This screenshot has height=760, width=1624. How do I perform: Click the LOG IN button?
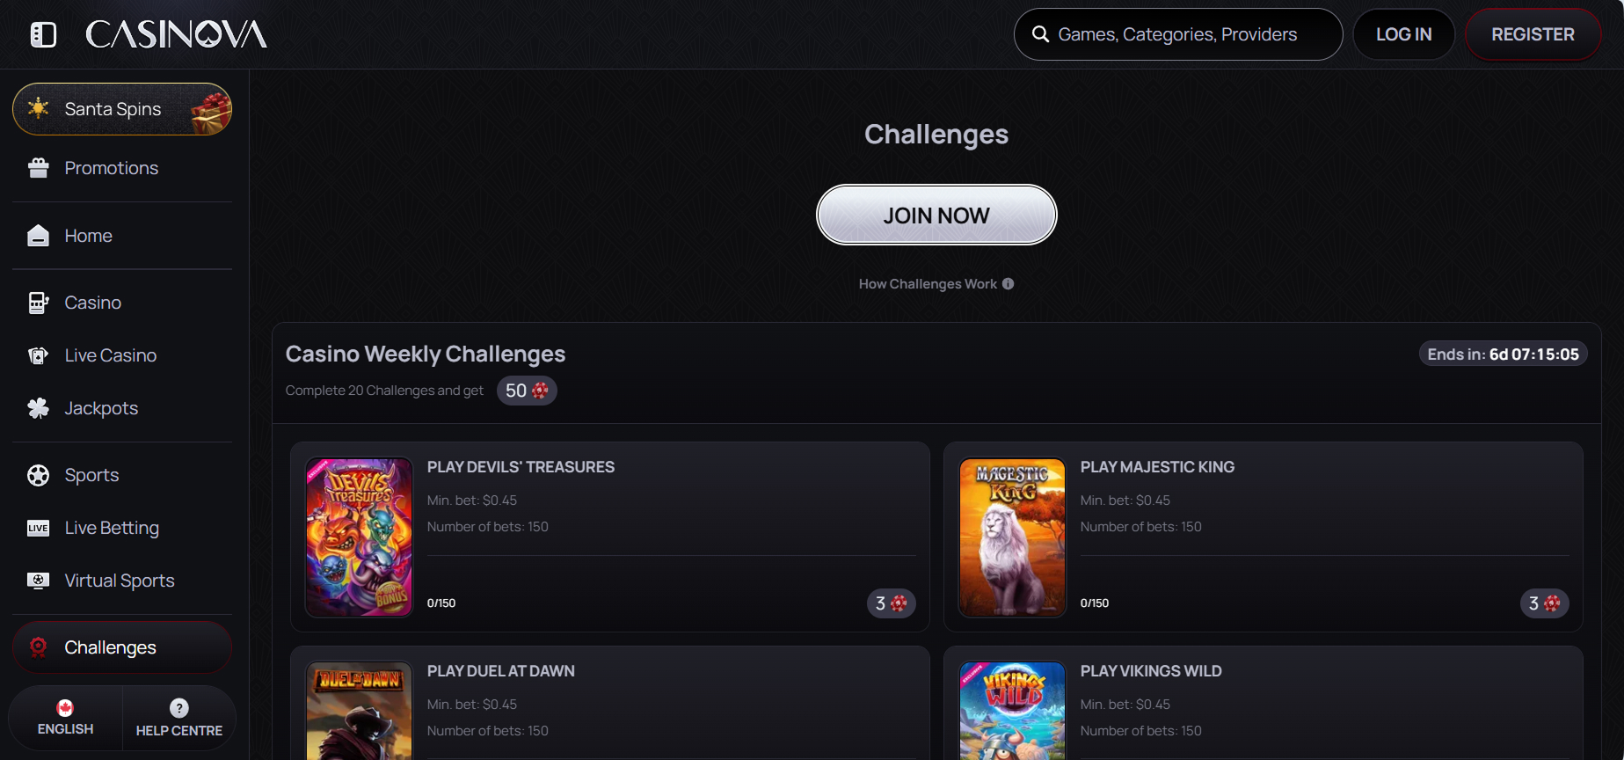(x=1403, y=34)
